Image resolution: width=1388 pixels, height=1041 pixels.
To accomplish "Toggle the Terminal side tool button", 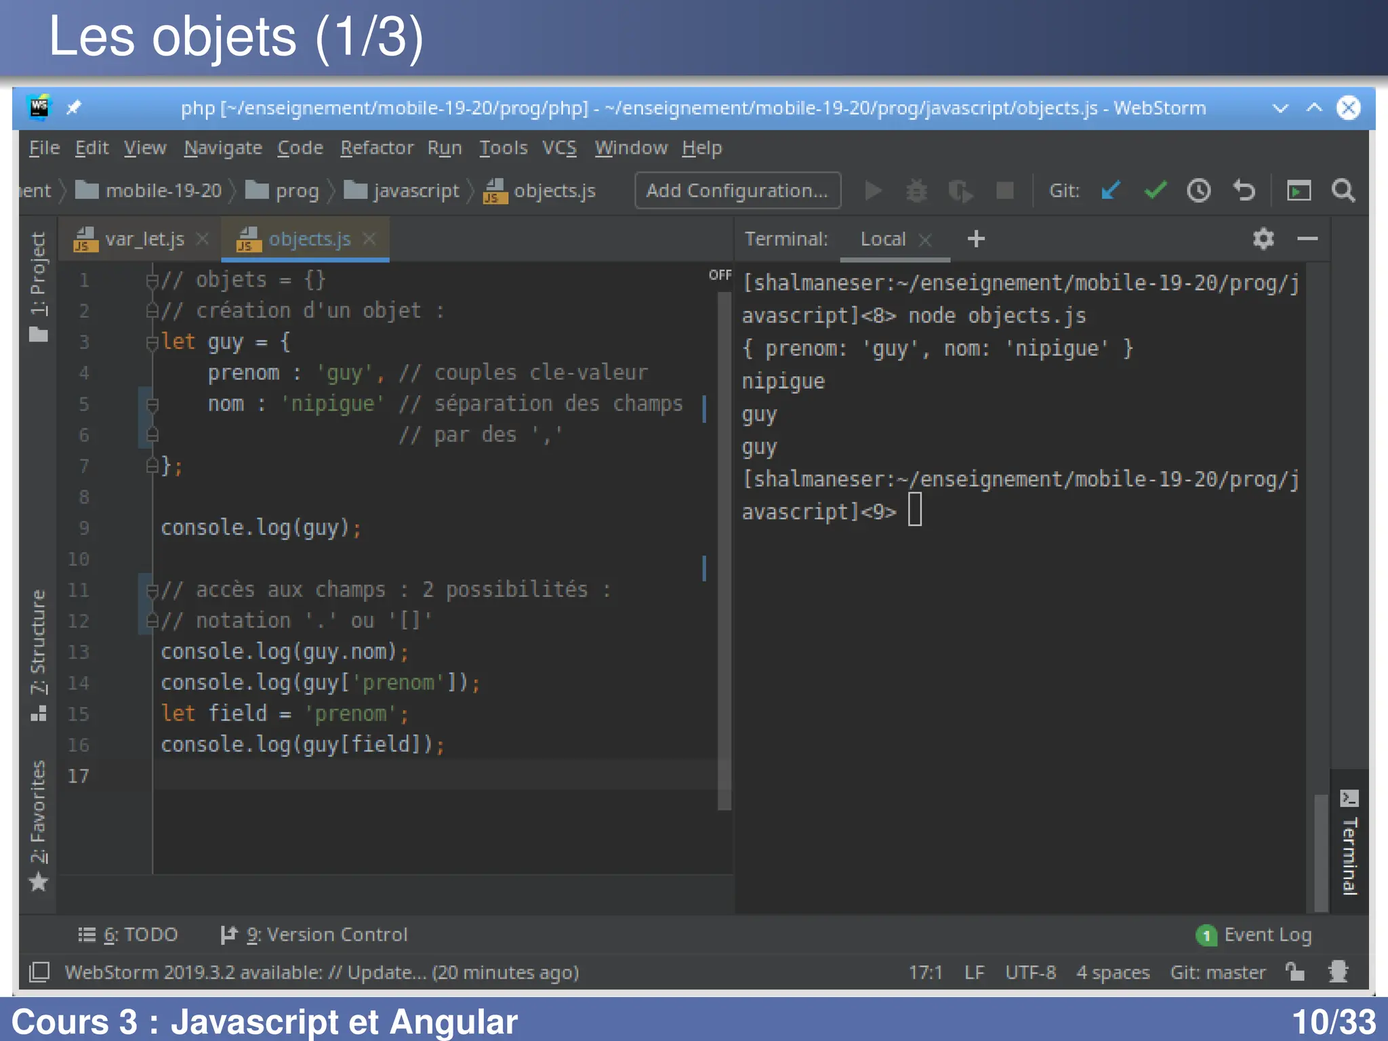I will [1349, 842].
